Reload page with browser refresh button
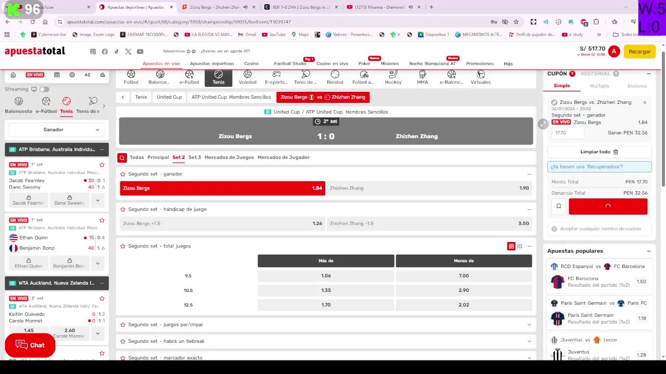 point(32,22)
